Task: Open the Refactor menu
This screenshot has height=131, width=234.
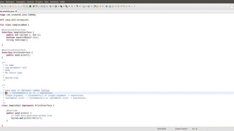Action: pos(10,2)
